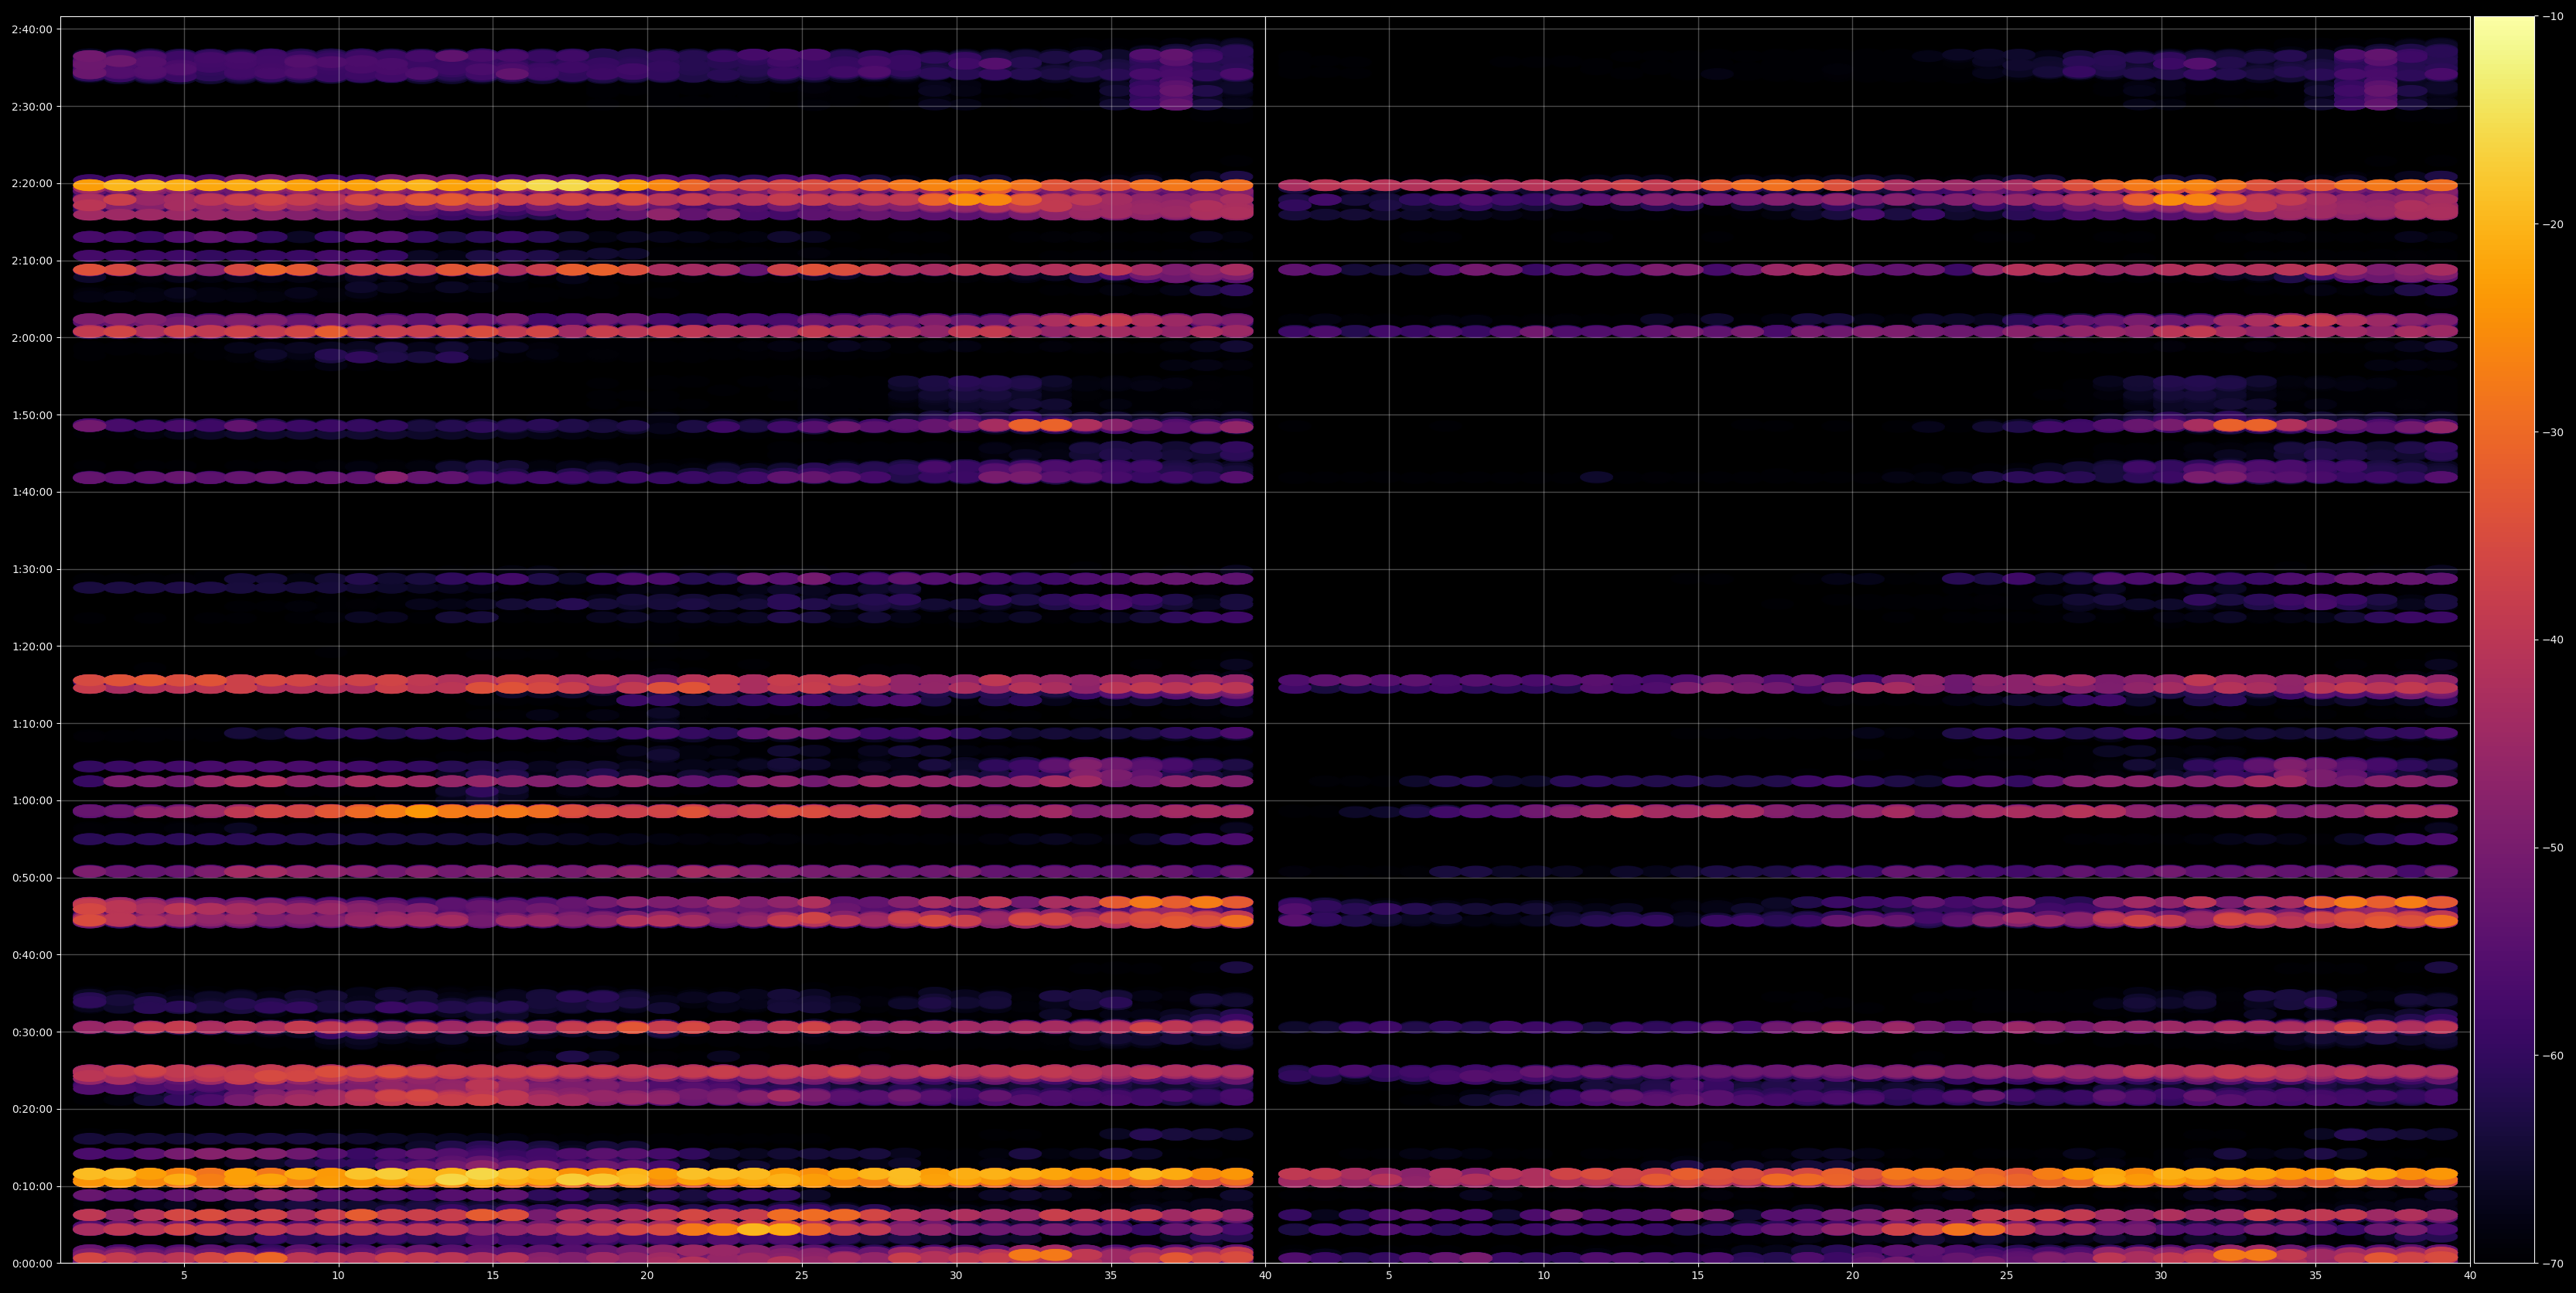Click x-axis label 5 of the right plot
2576x1293 pixels.
[1389, 1276]
